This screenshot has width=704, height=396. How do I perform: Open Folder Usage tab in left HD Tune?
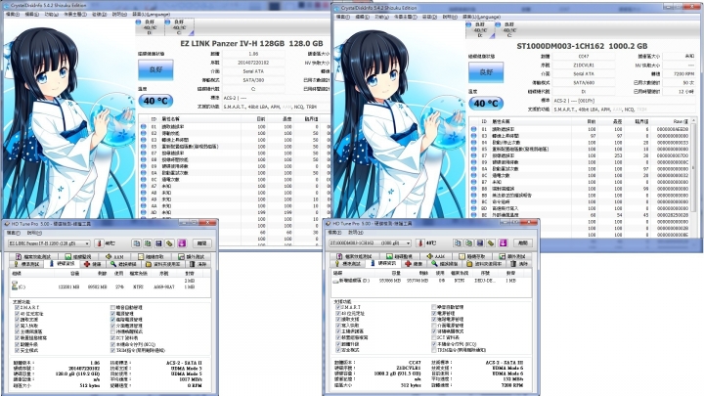point(162,264)
